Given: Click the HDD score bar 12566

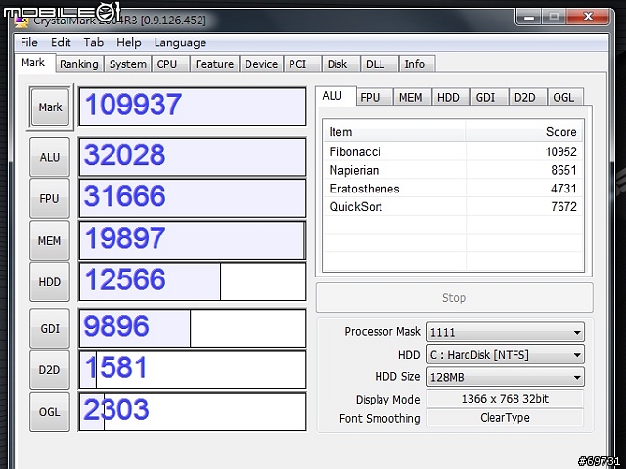Looking at the screenshot, I should click(x=193, y=281).
